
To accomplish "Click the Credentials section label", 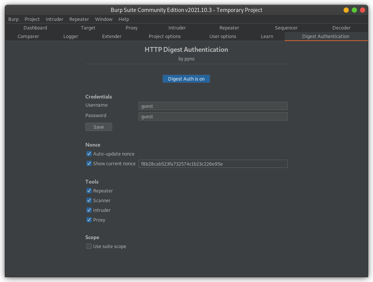I will [x=99, y=97].
